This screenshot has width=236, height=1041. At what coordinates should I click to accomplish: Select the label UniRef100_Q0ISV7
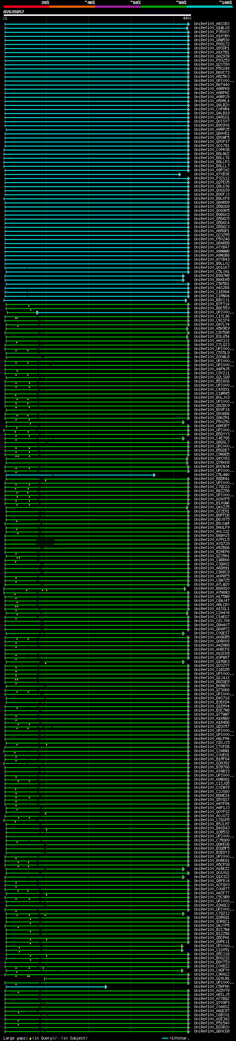(x=212, y=121)
